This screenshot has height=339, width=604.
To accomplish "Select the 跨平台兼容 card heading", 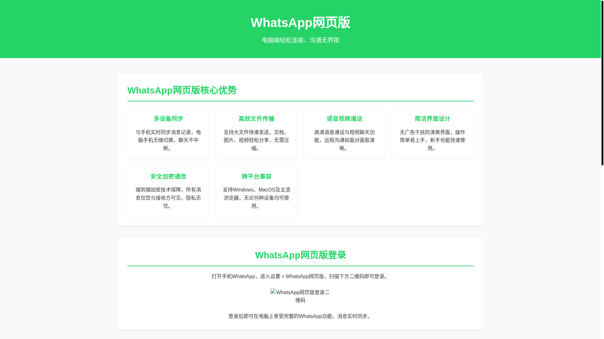I will (x=256, y=176).
